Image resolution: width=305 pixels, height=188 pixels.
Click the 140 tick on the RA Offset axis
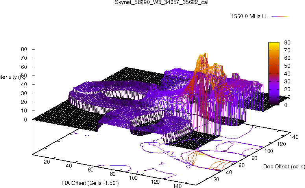[x=177, y=186]
